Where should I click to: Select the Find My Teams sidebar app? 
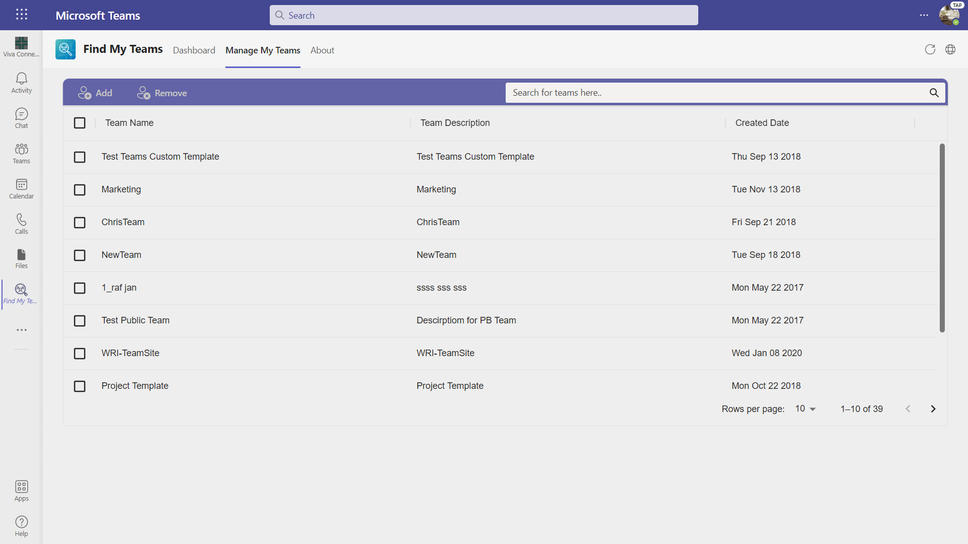pos(21,294)
